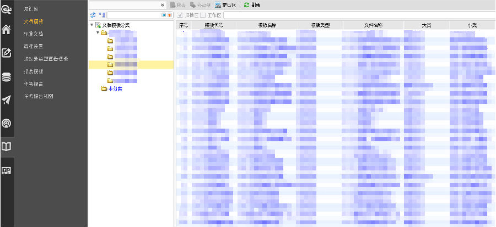The image size is (496, 227).
Task: Click the 文件名称 column header
Action: [374, 25]
